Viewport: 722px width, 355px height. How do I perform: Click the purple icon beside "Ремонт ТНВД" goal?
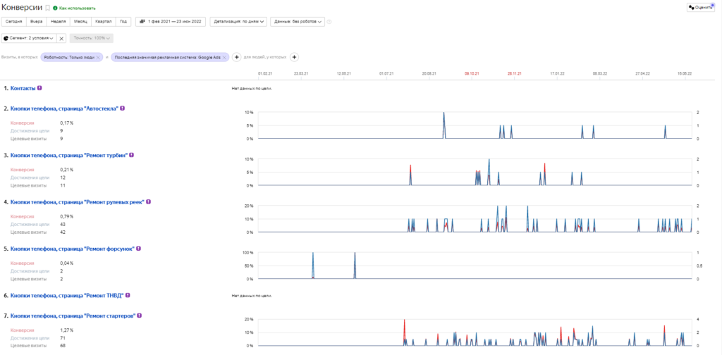128,295
